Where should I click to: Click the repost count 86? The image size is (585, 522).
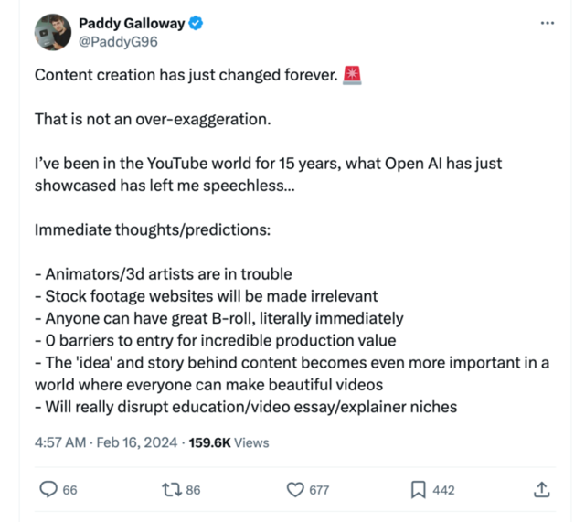coord(192,490)
